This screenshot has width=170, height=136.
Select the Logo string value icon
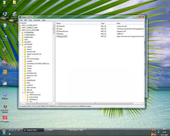57,29
